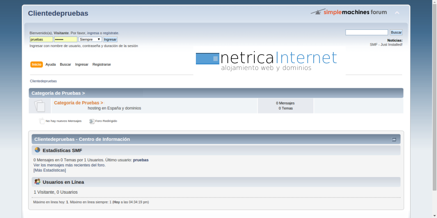Click the Simple Machines Forum logo

(x=349, y=12)
